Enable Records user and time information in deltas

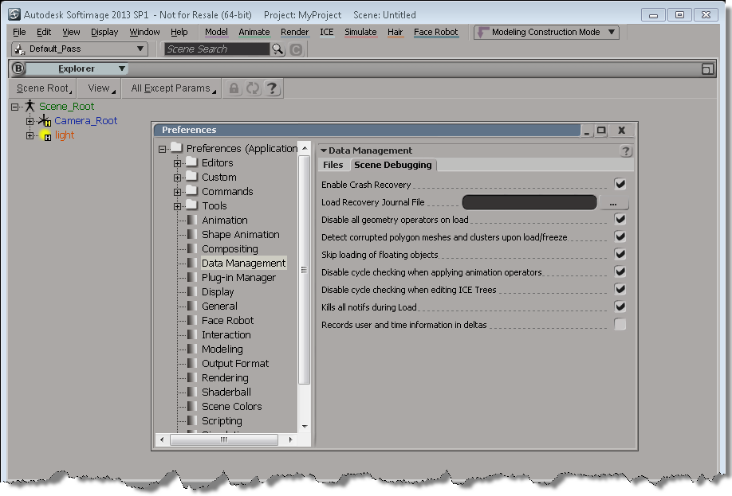point(620,324)
